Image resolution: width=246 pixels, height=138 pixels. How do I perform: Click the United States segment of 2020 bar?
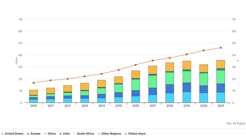[x=203, y=98]
